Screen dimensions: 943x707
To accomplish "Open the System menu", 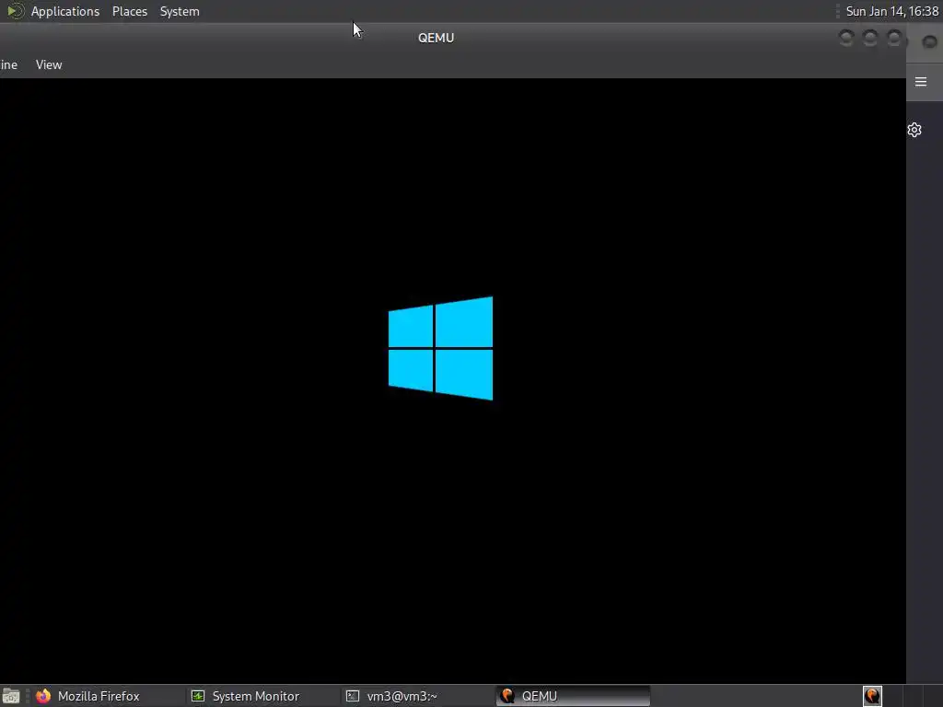I will pyautogui.click(x=180, y=11).
